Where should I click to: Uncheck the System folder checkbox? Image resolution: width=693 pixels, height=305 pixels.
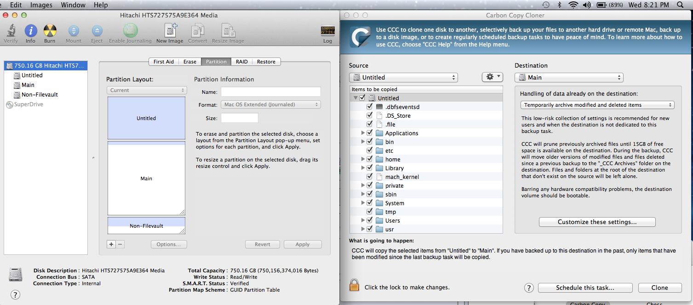coord(370,203)
